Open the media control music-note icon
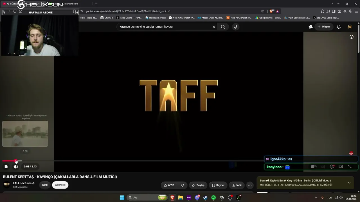 (328, 11)
